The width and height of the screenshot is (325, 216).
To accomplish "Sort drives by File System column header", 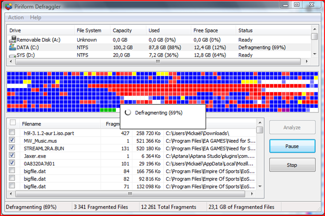I will [x=92, y=30].
